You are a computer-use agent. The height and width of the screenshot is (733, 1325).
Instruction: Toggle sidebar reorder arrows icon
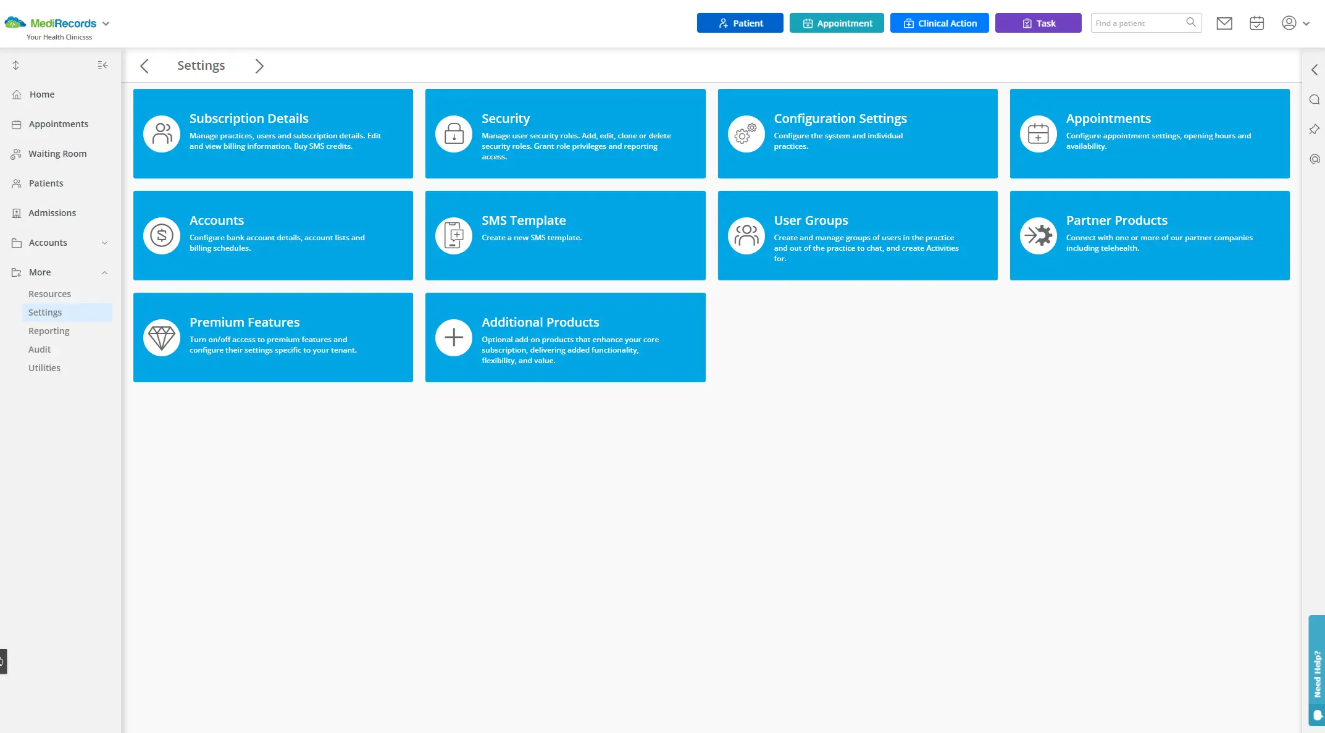(16, 65)
